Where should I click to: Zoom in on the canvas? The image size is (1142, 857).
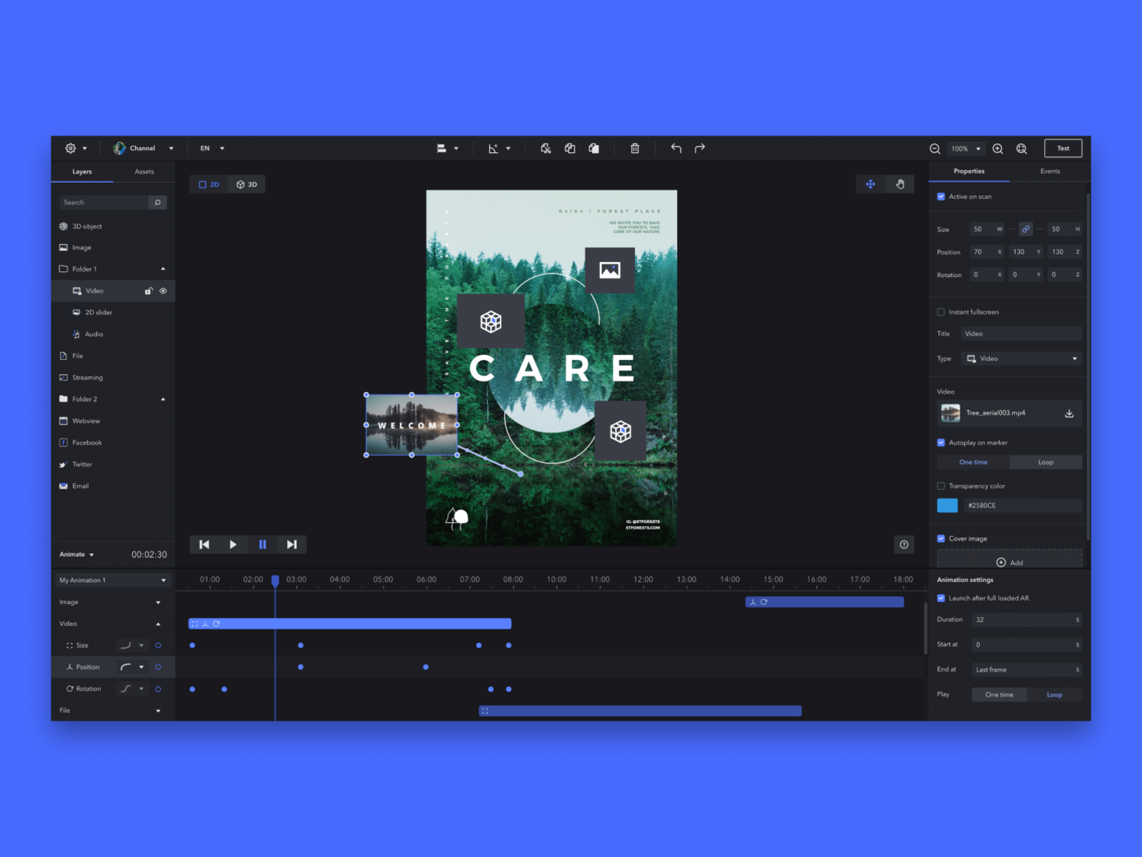click(x=998, y=149)
